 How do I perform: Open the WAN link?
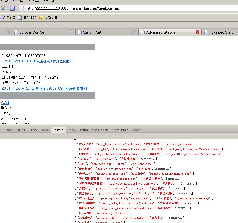tap(5, 103)
